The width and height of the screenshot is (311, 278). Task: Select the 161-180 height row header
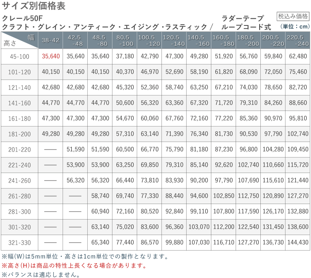(x=20, y=119)
